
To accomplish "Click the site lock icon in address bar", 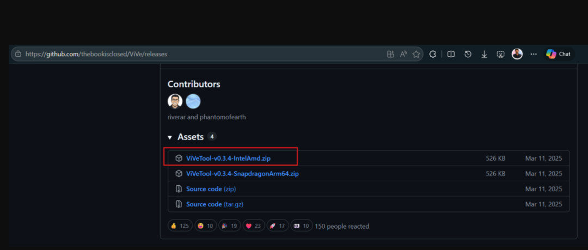I will (x=18, y=54).
